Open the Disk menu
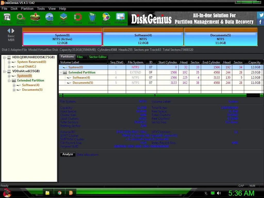Viewport: 264px width, 198px height. pyautogui.click(x=14, y=9)
